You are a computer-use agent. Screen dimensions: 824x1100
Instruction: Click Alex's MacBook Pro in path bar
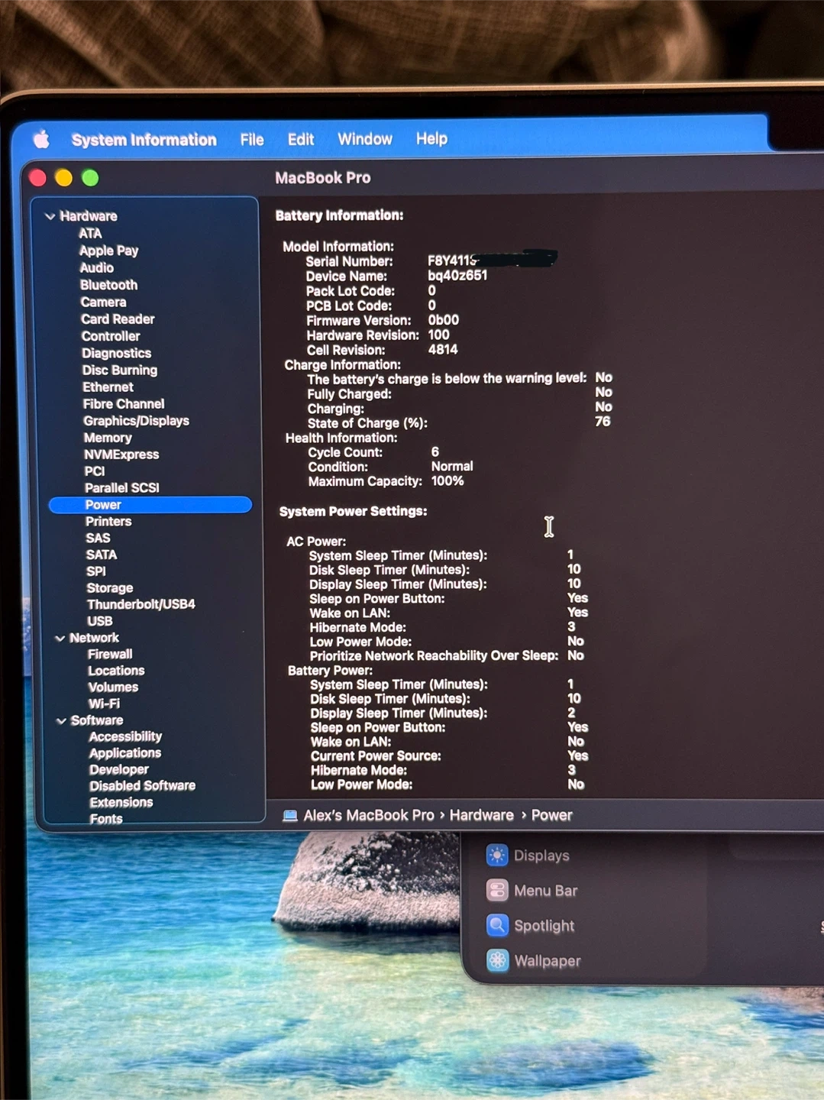368,815
